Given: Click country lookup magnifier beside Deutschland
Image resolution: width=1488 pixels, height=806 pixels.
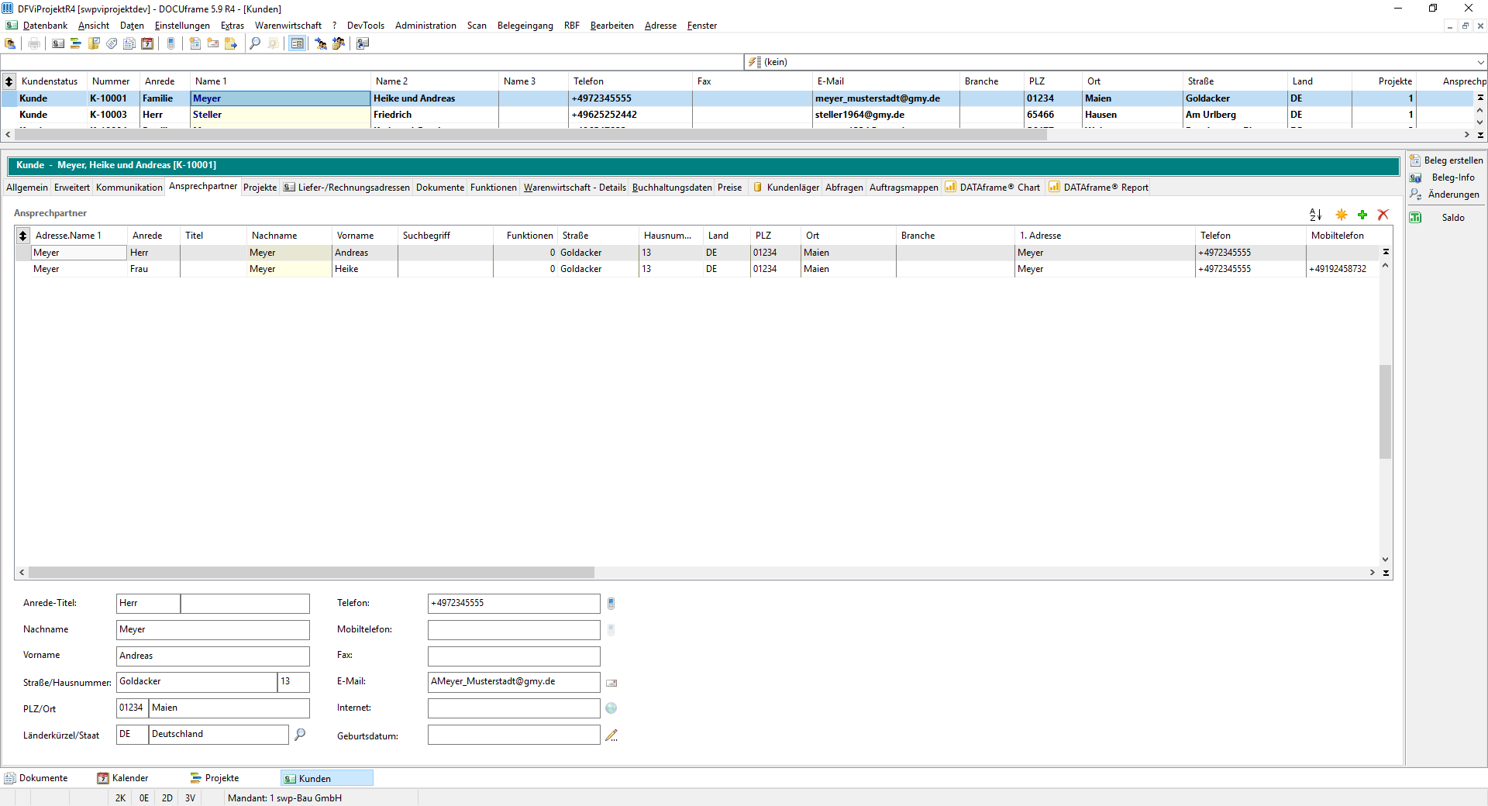Looking at the screenshot, I should (300, 734).
